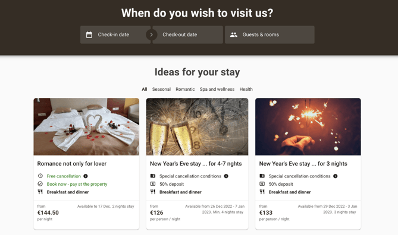398x235 pixels.
Task: Click the fork and knife icon on Romance card
Action: point(40,192)
